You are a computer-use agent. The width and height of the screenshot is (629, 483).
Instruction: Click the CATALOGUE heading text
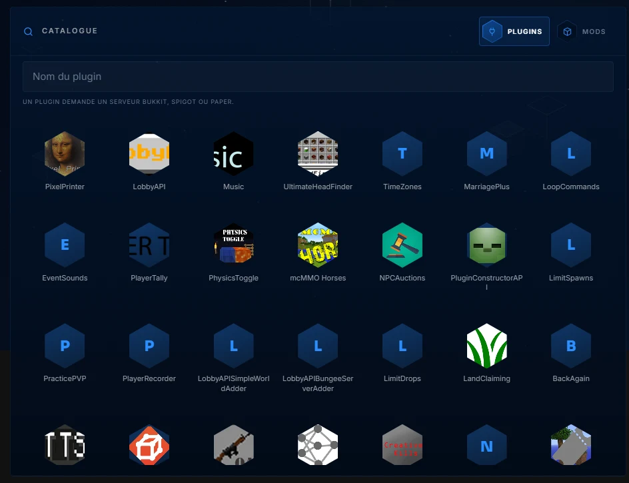pos(70,31)
